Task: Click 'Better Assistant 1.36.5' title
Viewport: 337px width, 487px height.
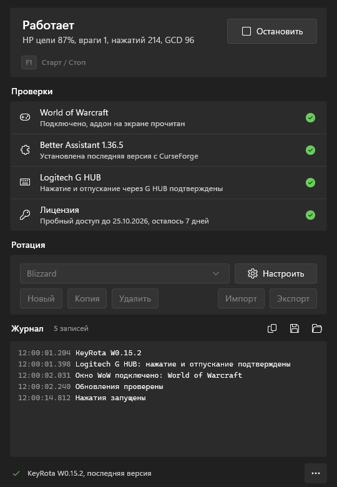Action: pyautogui.click(x=82, y=145)
